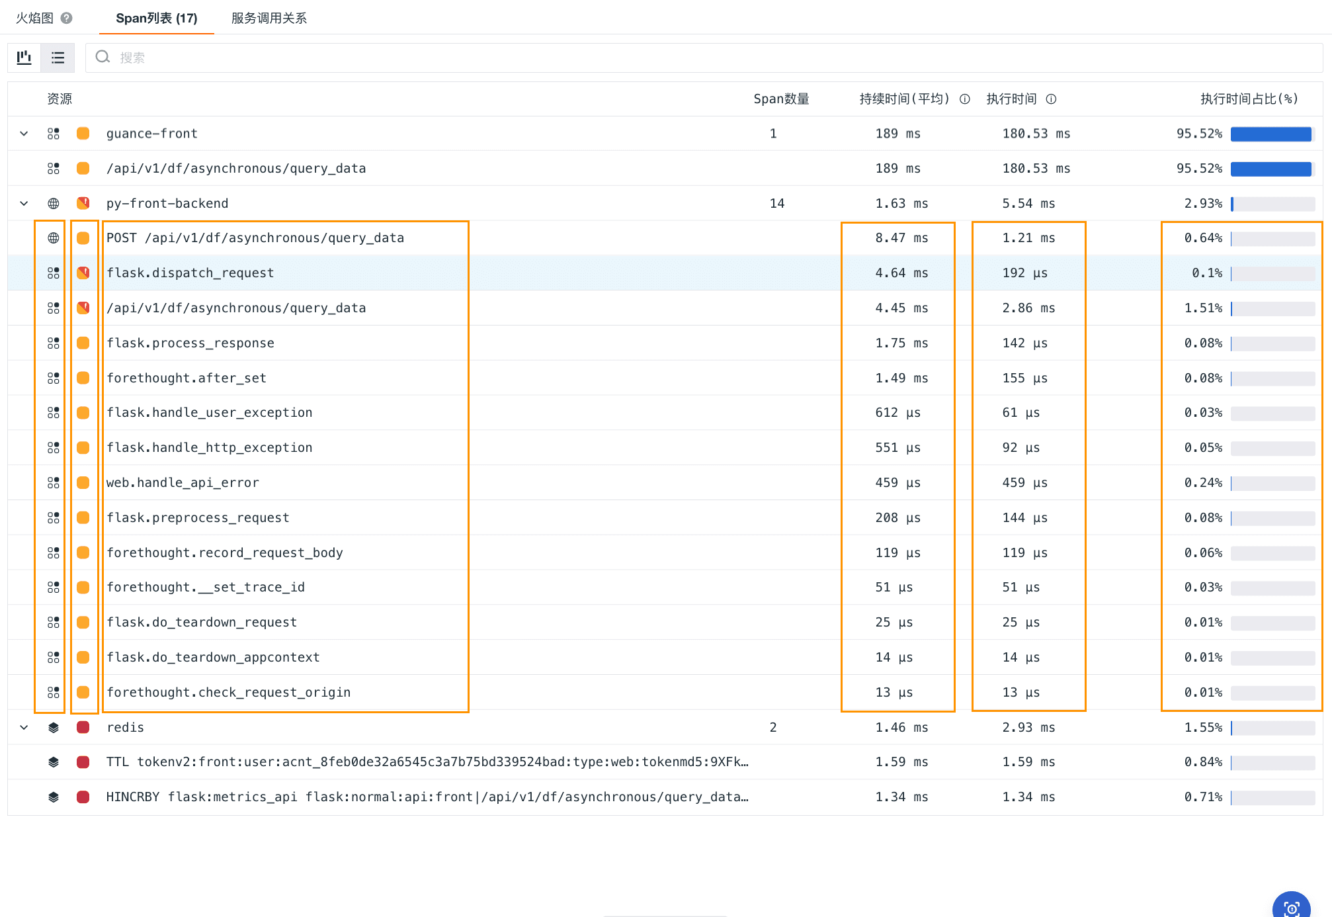Click the 8.47 ms duration value
Screen dimensions: 1332x917
(x=901, y=238)
